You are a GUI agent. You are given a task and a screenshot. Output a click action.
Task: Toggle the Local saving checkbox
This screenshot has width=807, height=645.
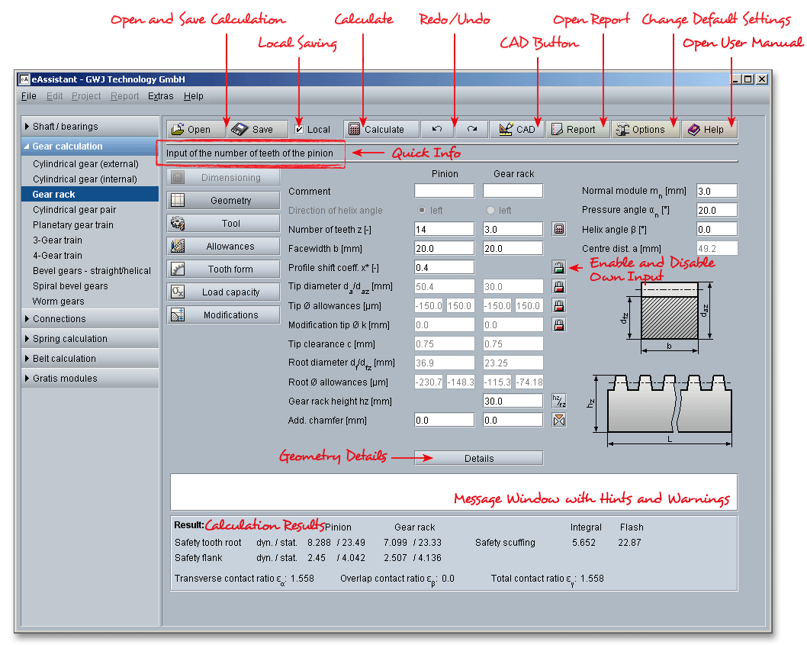click(300, 130)
